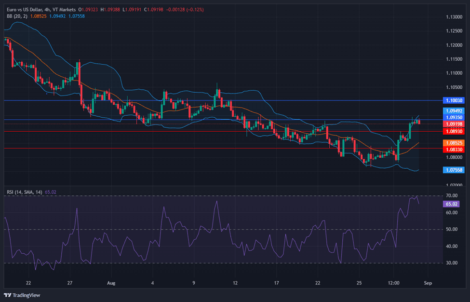Click the 1.13000 price scale value
The image size is (470, 302).
454,17
